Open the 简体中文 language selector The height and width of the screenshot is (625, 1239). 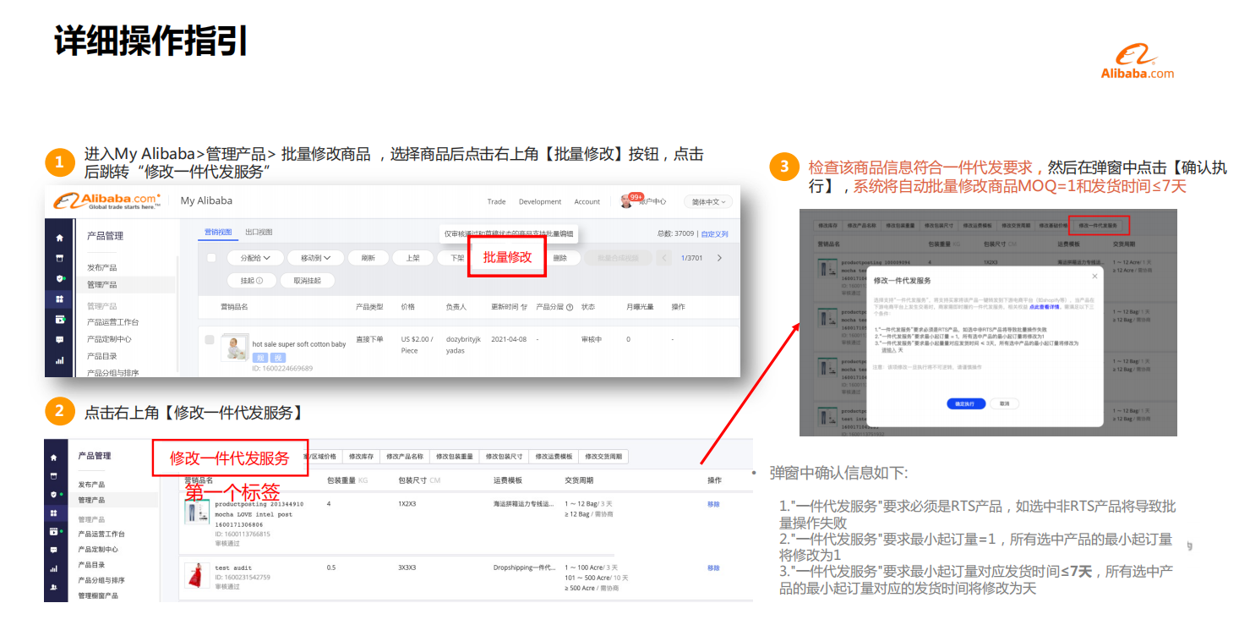707,201
